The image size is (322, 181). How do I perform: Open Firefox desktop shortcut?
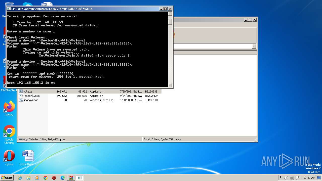tap(9, 109)
